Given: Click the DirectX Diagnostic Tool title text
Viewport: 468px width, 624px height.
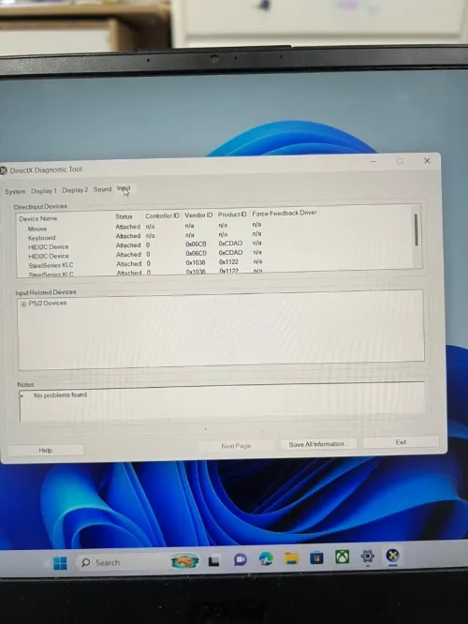Looking at the screenshot, I should coord(46,170).
